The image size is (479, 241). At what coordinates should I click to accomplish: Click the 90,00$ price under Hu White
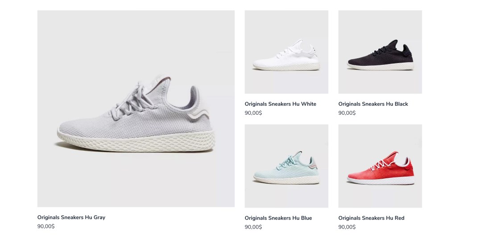click(x=253, y=113)
